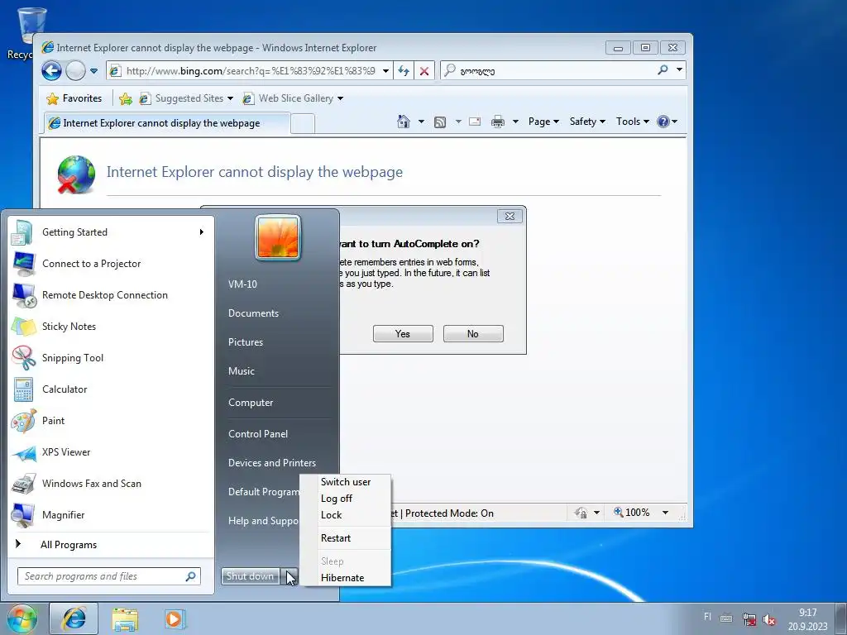The image size is (847, 635).
Task: Click the Refresh icon beside address bar
Action: tap(404, 71)
